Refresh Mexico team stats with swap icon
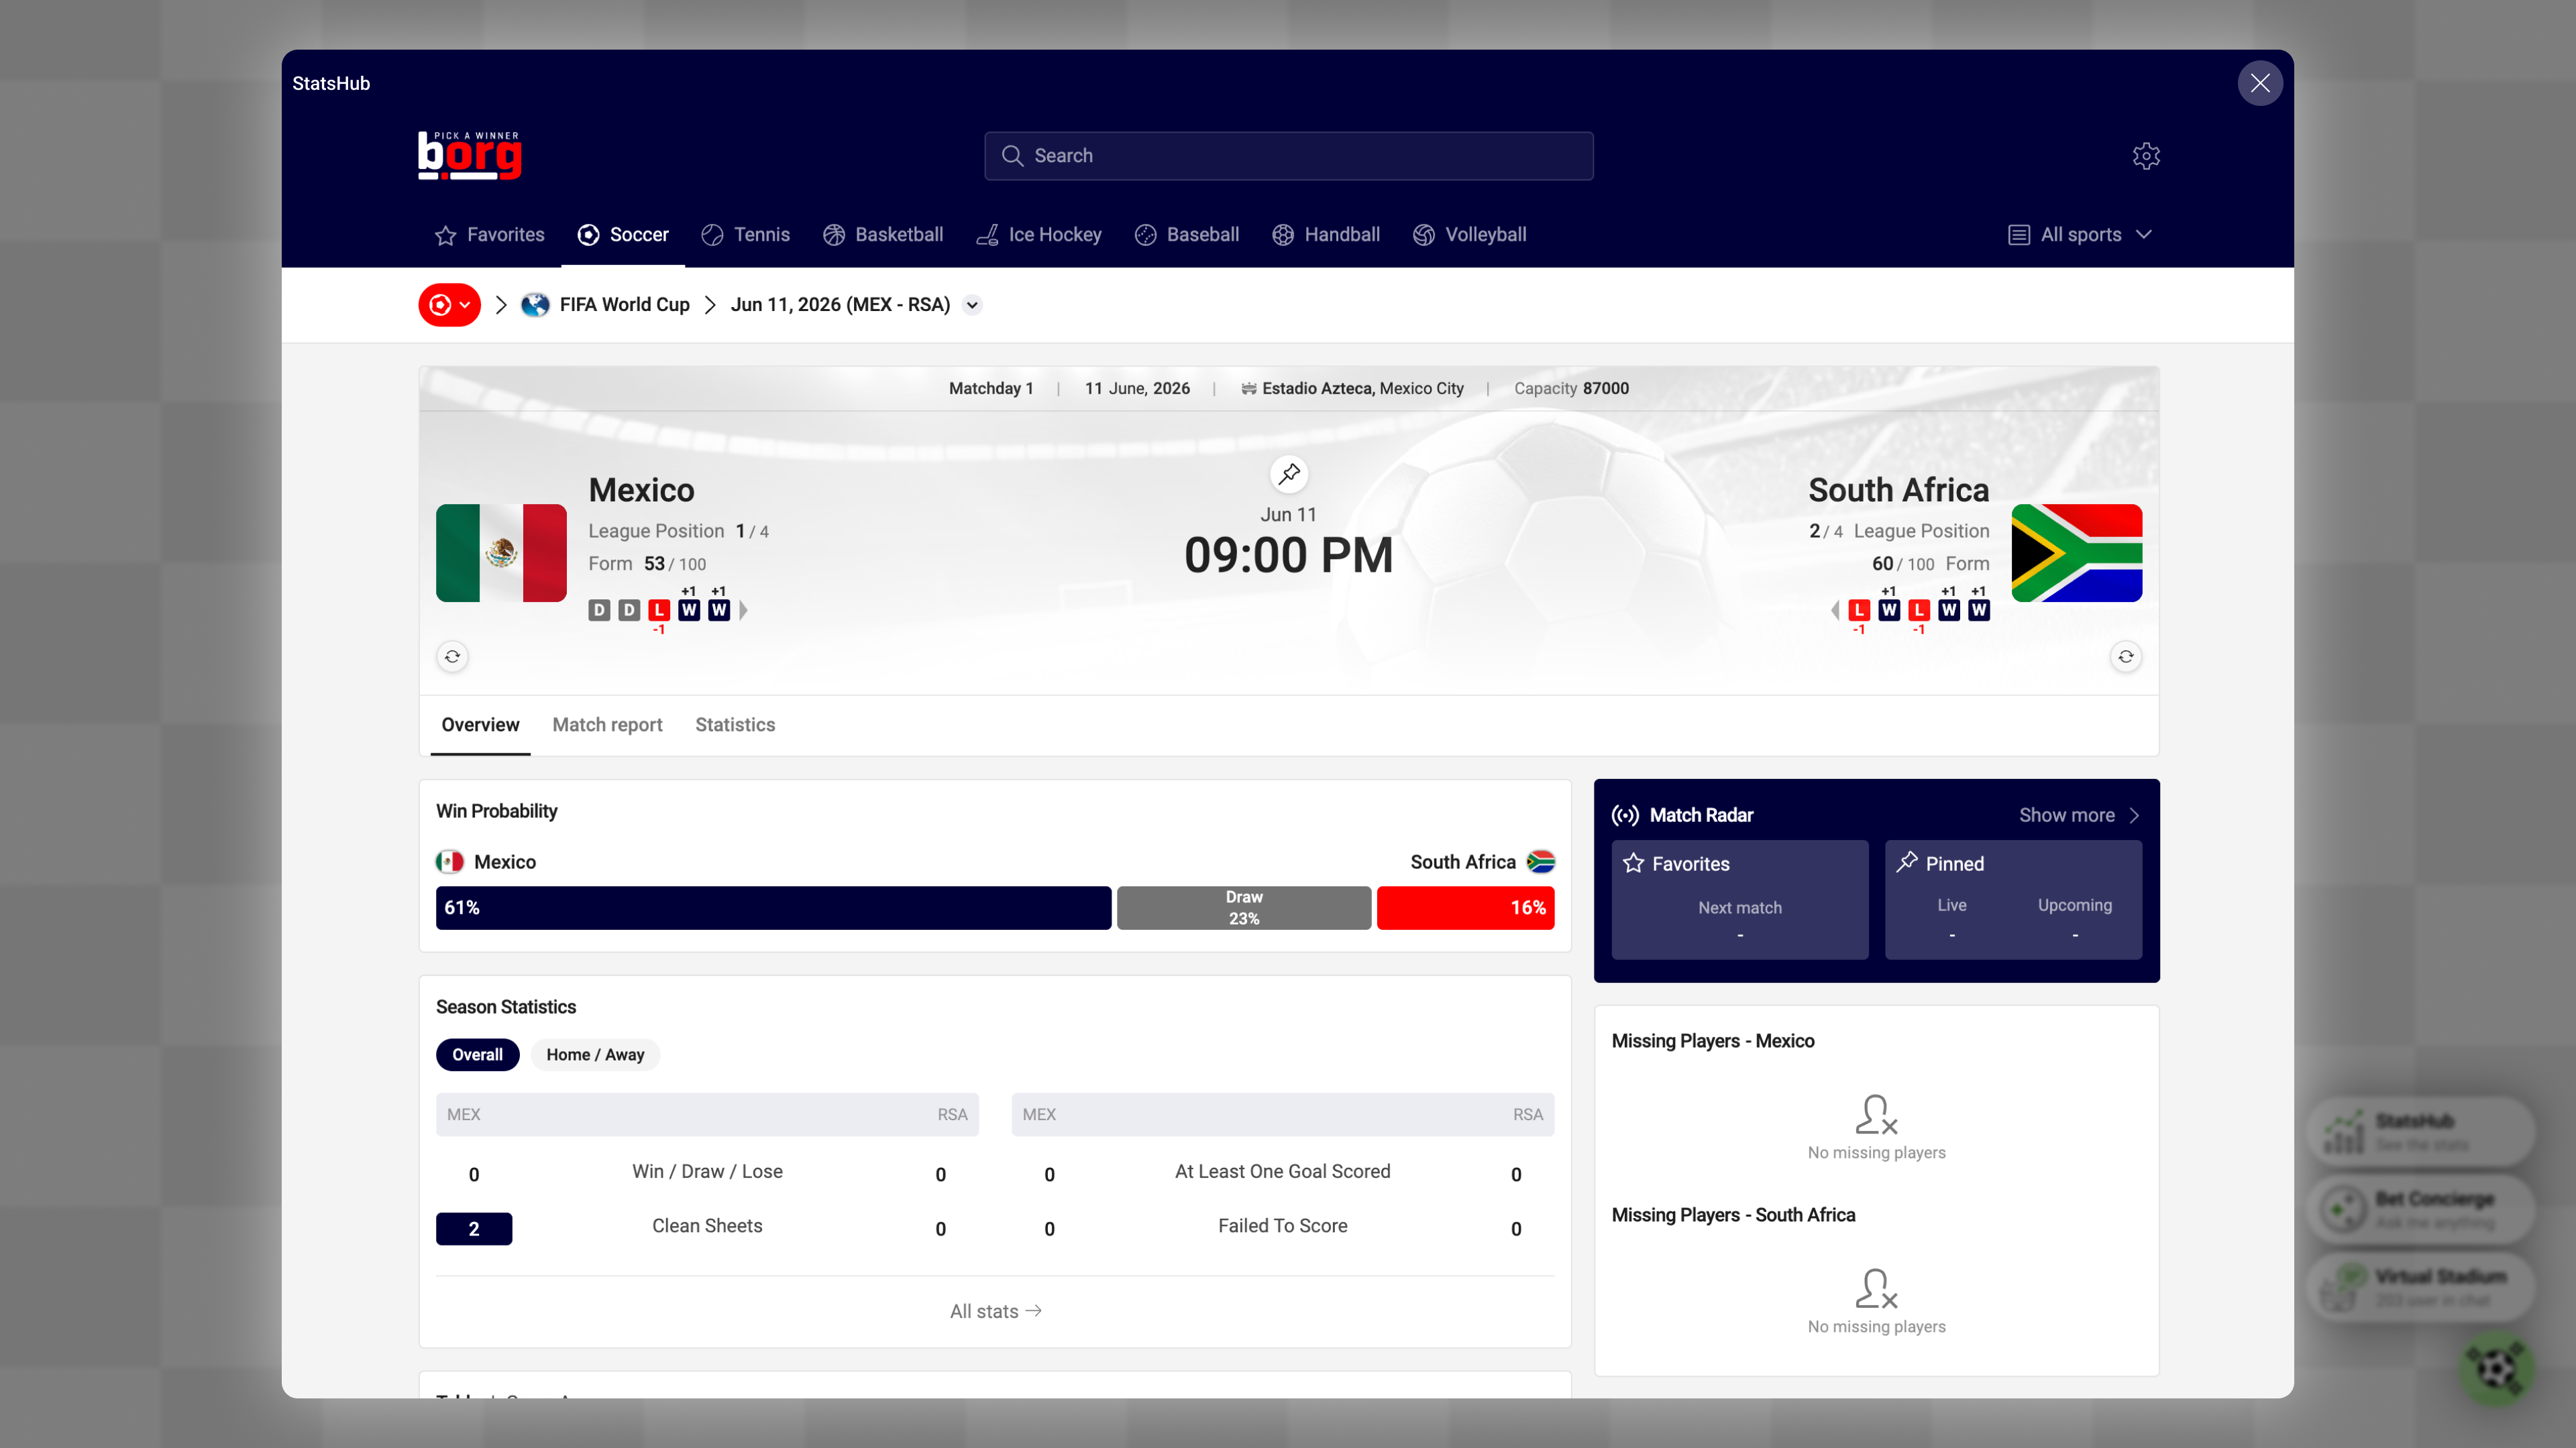This screenshot has width=2576, height=1448. [x=451, y=656]
